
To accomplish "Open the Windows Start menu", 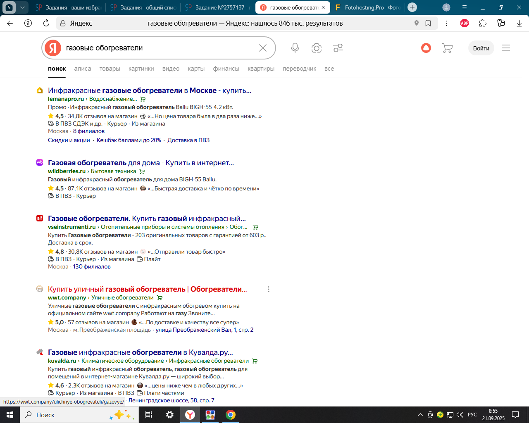I will 10,415.
